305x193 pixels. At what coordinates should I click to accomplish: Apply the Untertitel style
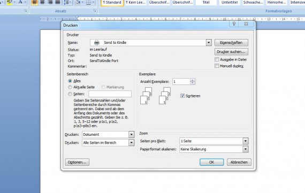[x=230, y=3]
